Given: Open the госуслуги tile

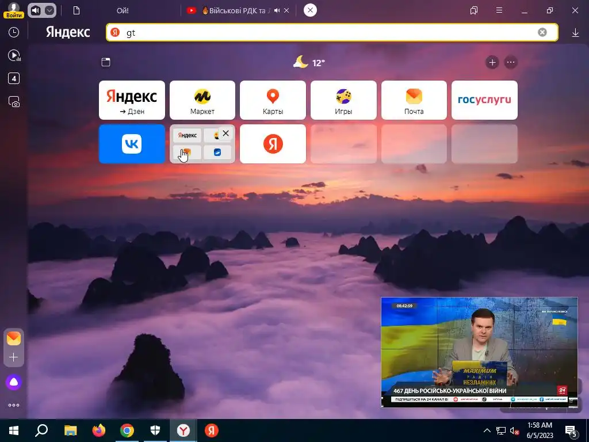Looking at the screenshot, I should tap(484, 100).
